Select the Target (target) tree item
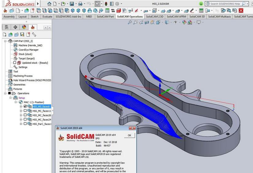 click(x=27, y=58)
